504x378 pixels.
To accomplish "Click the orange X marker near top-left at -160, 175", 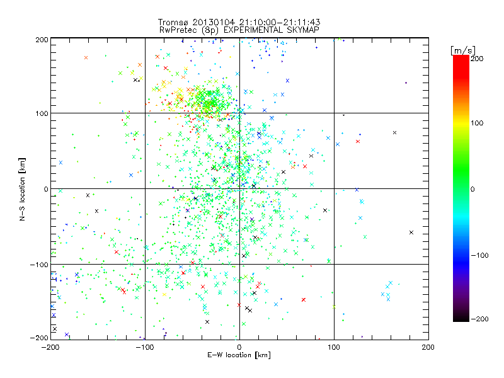I will tap(86, 57).
